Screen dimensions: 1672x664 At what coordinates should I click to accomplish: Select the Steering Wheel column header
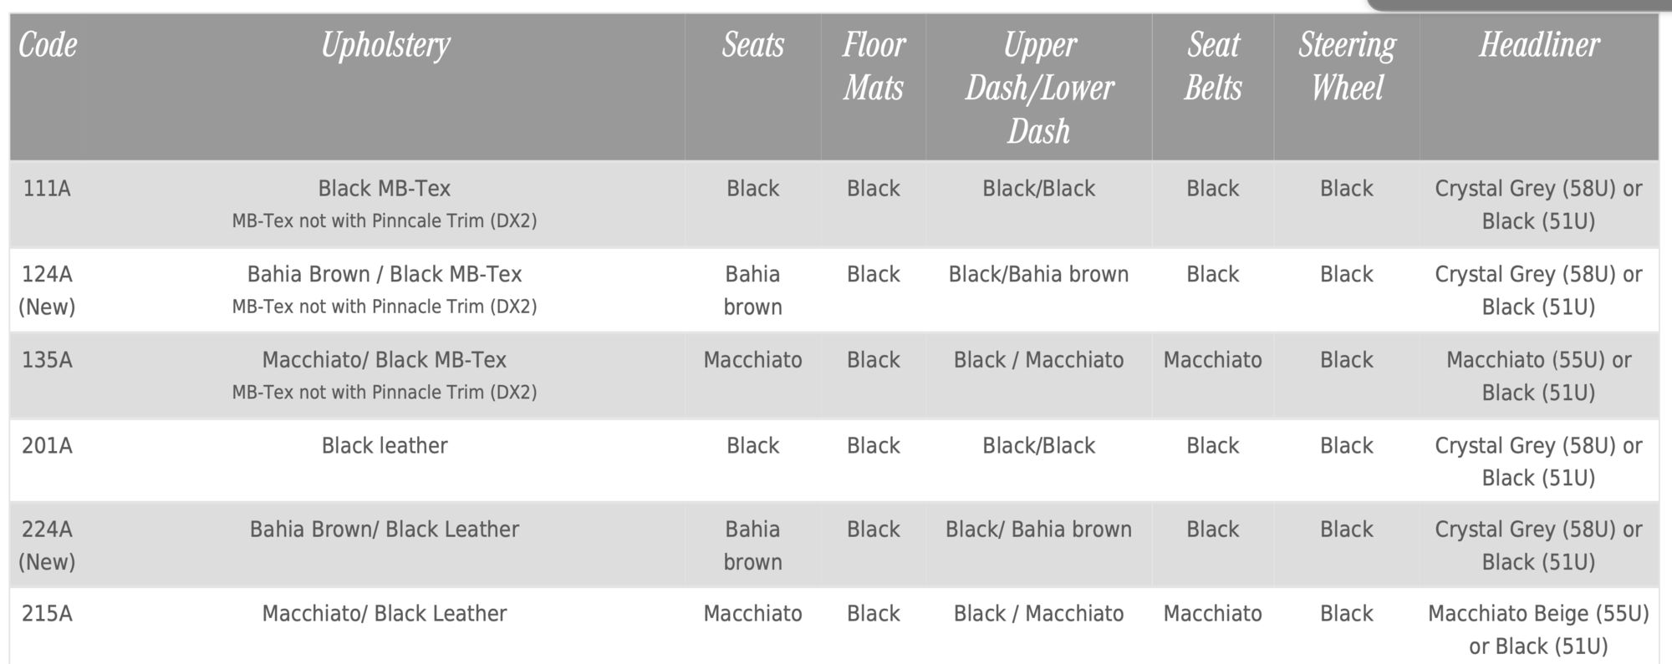[1346, 67]
